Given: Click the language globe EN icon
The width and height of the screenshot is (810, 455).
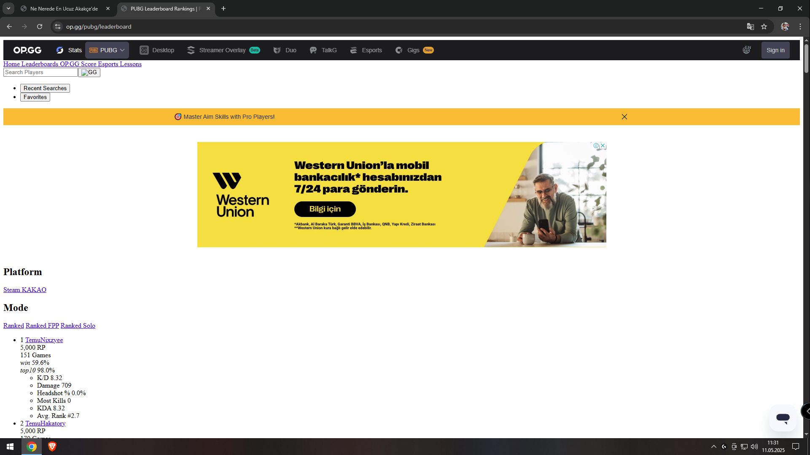Looking at the screenshot, I should click(x=747, y=50).
